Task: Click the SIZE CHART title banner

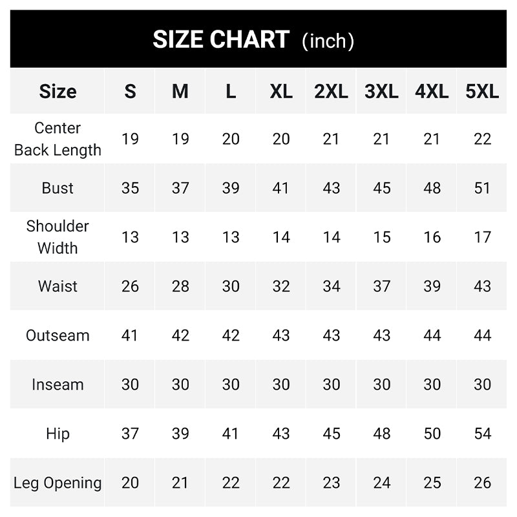Action: (x=253, y=40)
